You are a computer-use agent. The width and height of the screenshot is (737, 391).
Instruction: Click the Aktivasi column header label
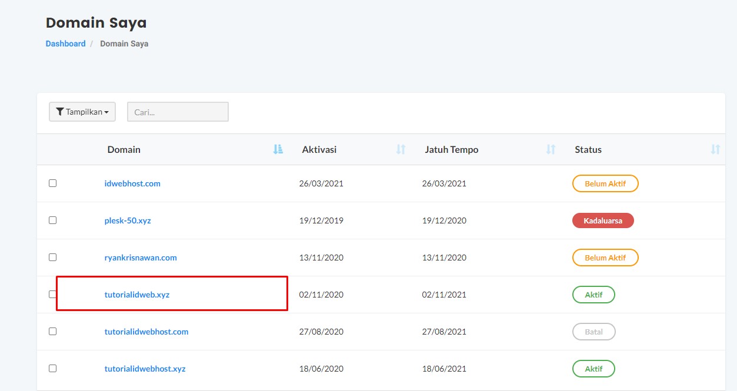pos(319,149)
